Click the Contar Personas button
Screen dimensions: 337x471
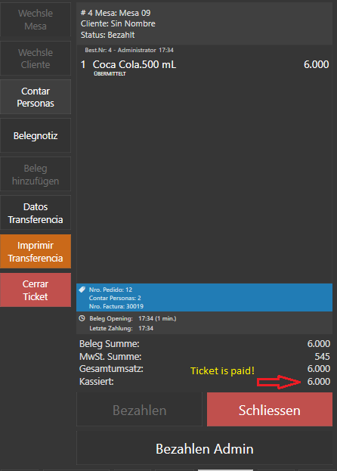[x=36, y=97]
